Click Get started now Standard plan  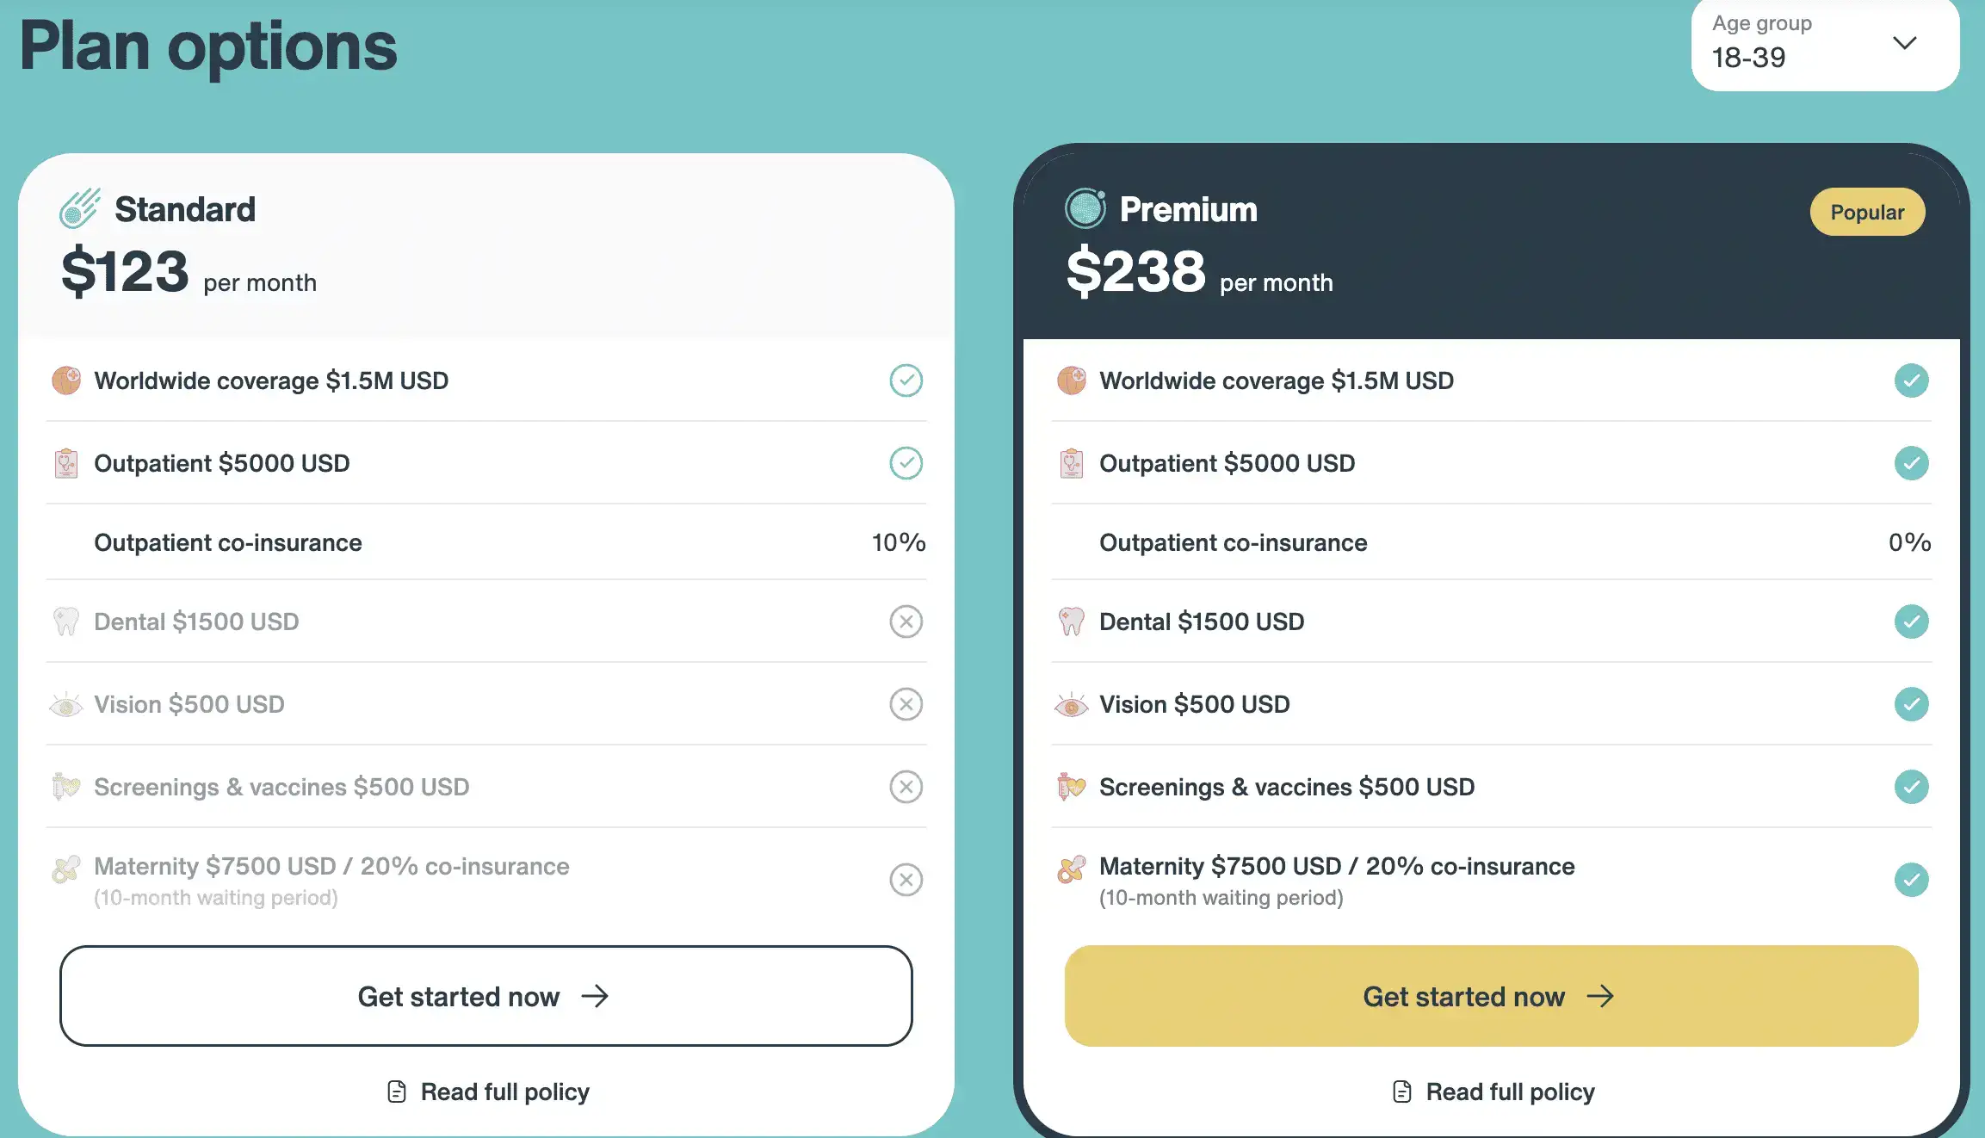coord(486,995)
